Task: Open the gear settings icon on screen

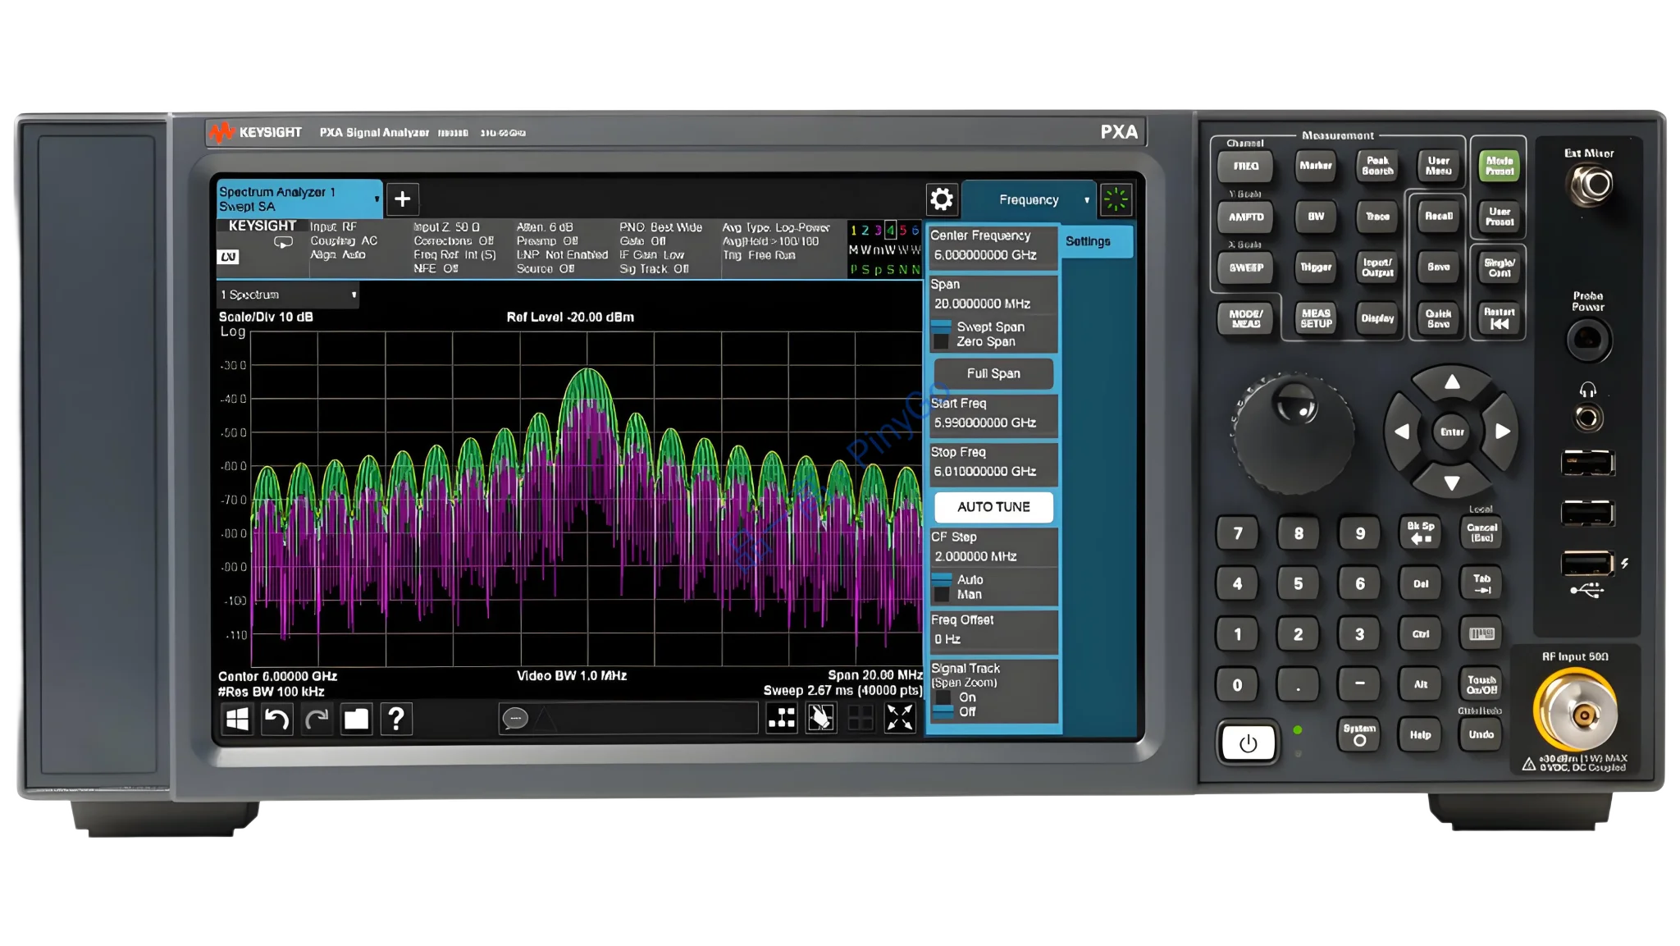Action: click(x=941, y=199)
